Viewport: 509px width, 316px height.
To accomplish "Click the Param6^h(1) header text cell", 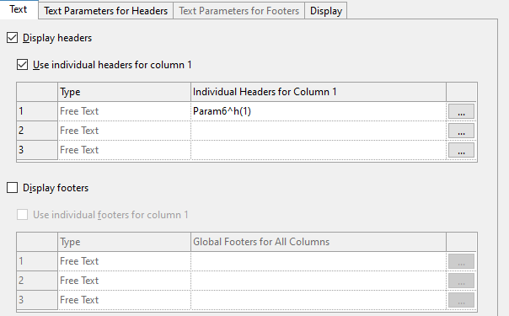I will [x=319, y=111].
